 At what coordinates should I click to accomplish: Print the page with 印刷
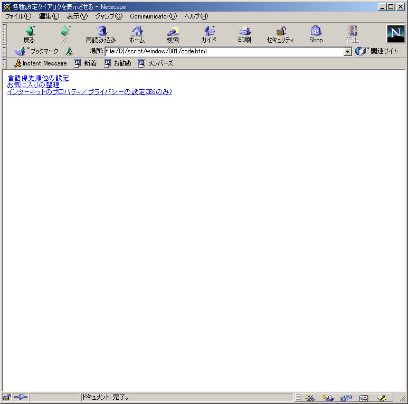click(244, 34)
